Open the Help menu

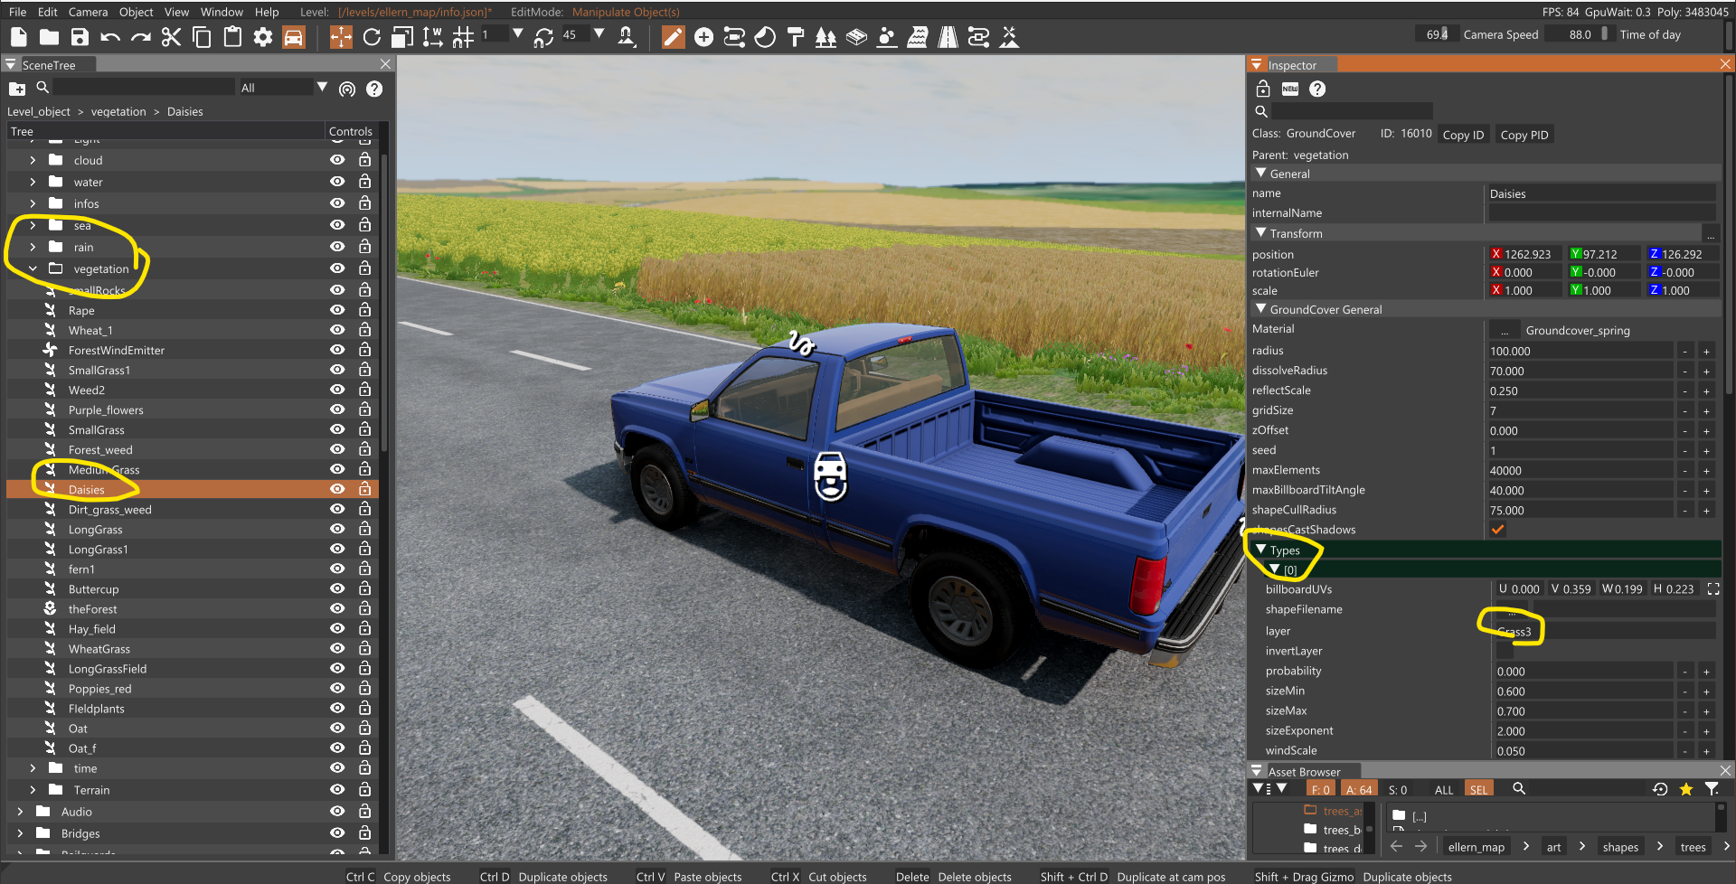tap(267, 12)
